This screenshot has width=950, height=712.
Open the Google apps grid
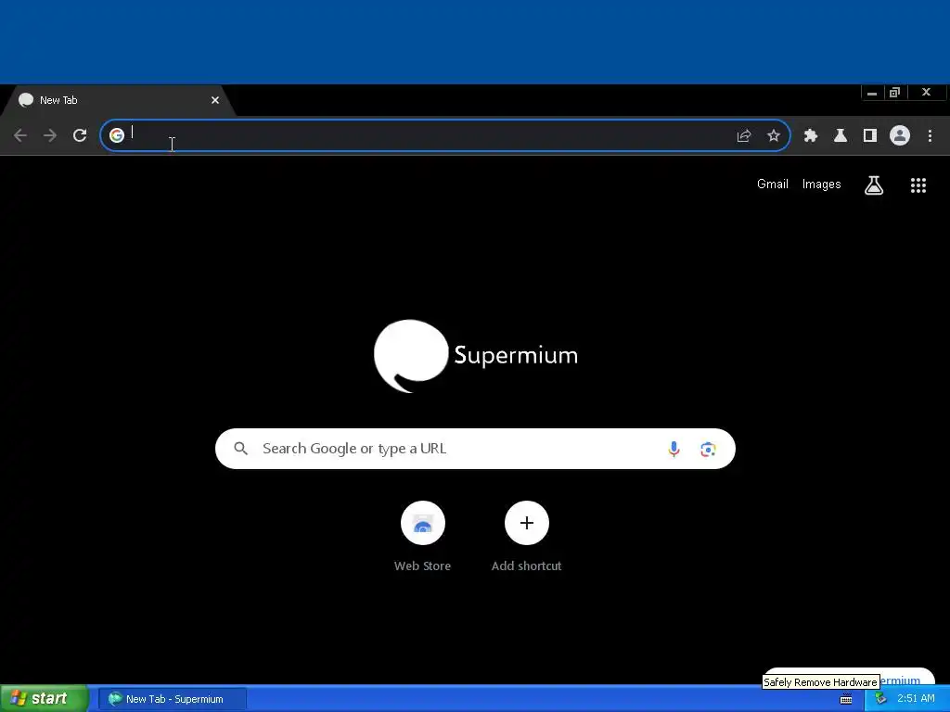918,185
